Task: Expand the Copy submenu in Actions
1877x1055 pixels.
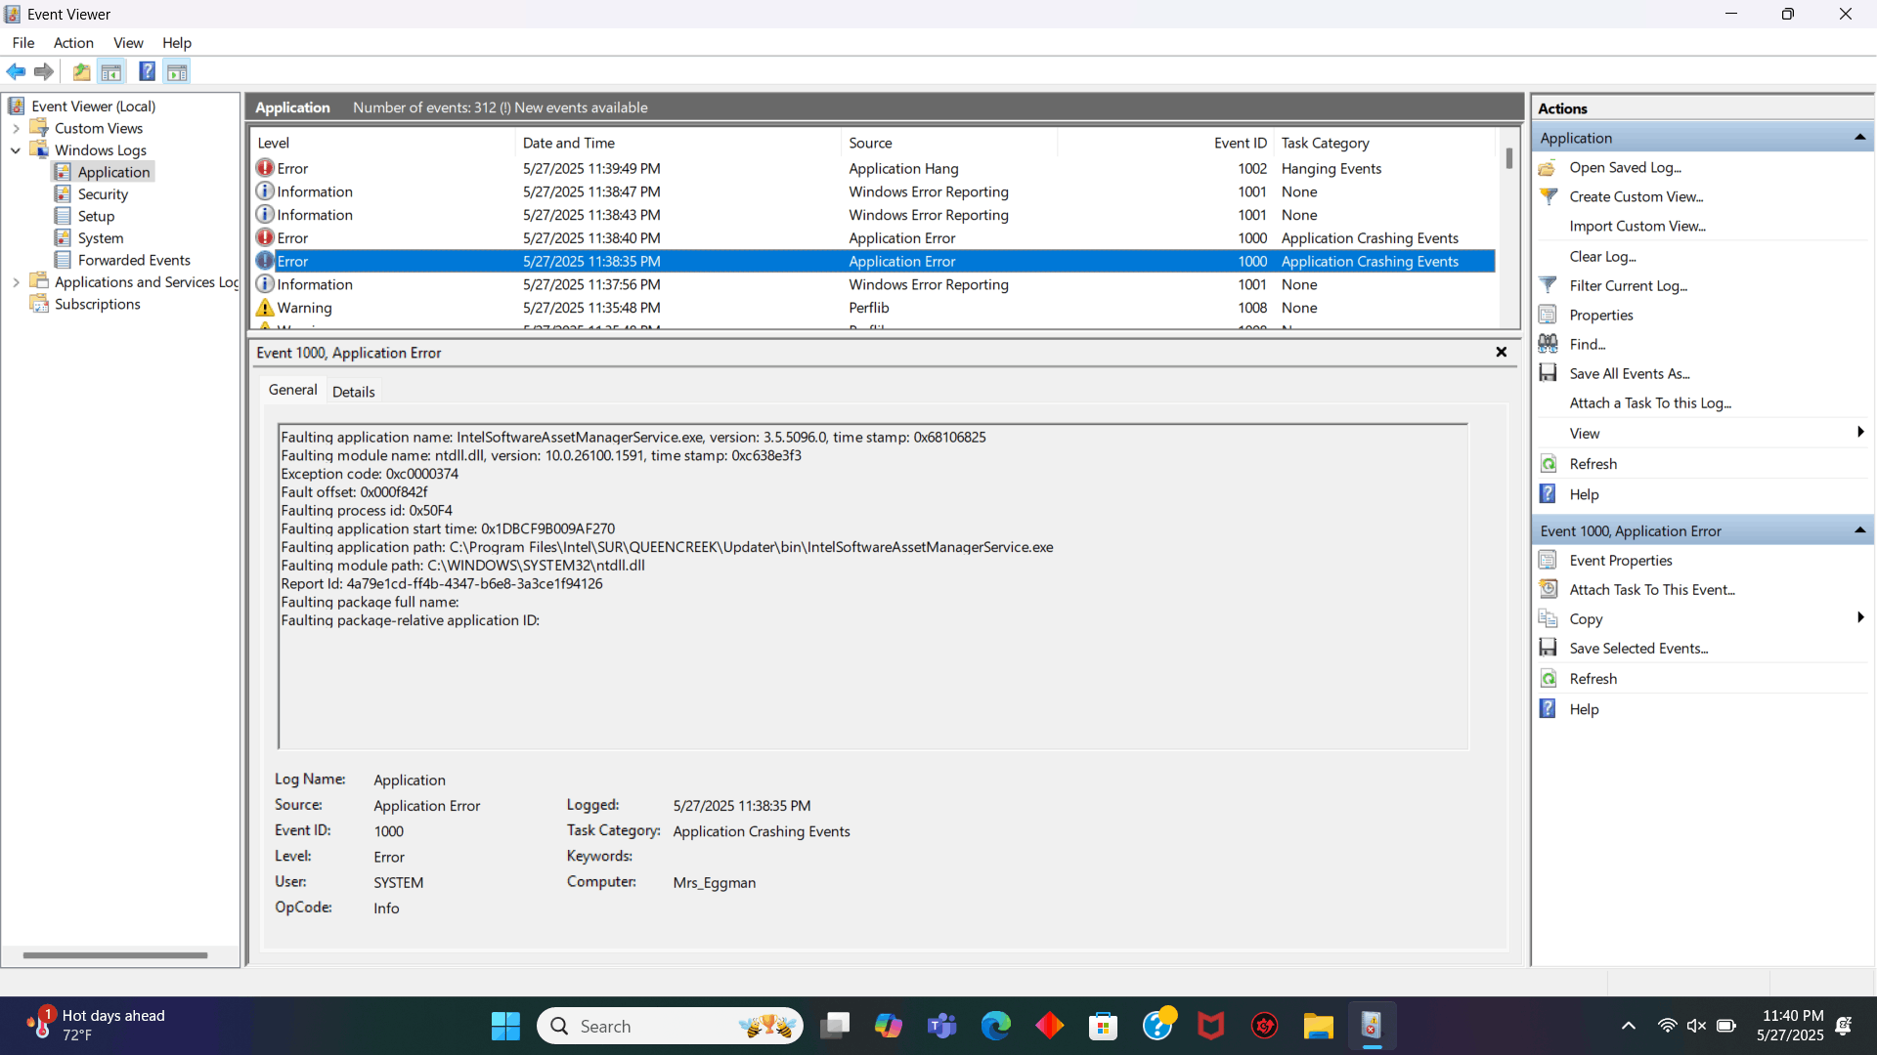Action: click(x=1859, y=618)
